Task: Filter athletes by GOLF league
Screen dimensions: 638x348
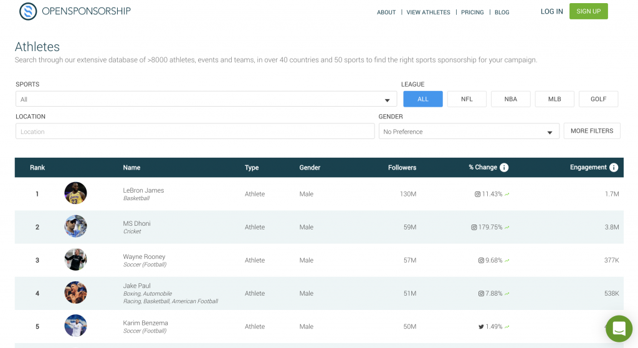Action: click(599, 99)
